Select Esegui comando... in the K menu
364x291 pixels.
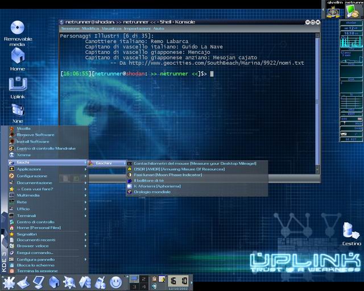tap(48, 253)
